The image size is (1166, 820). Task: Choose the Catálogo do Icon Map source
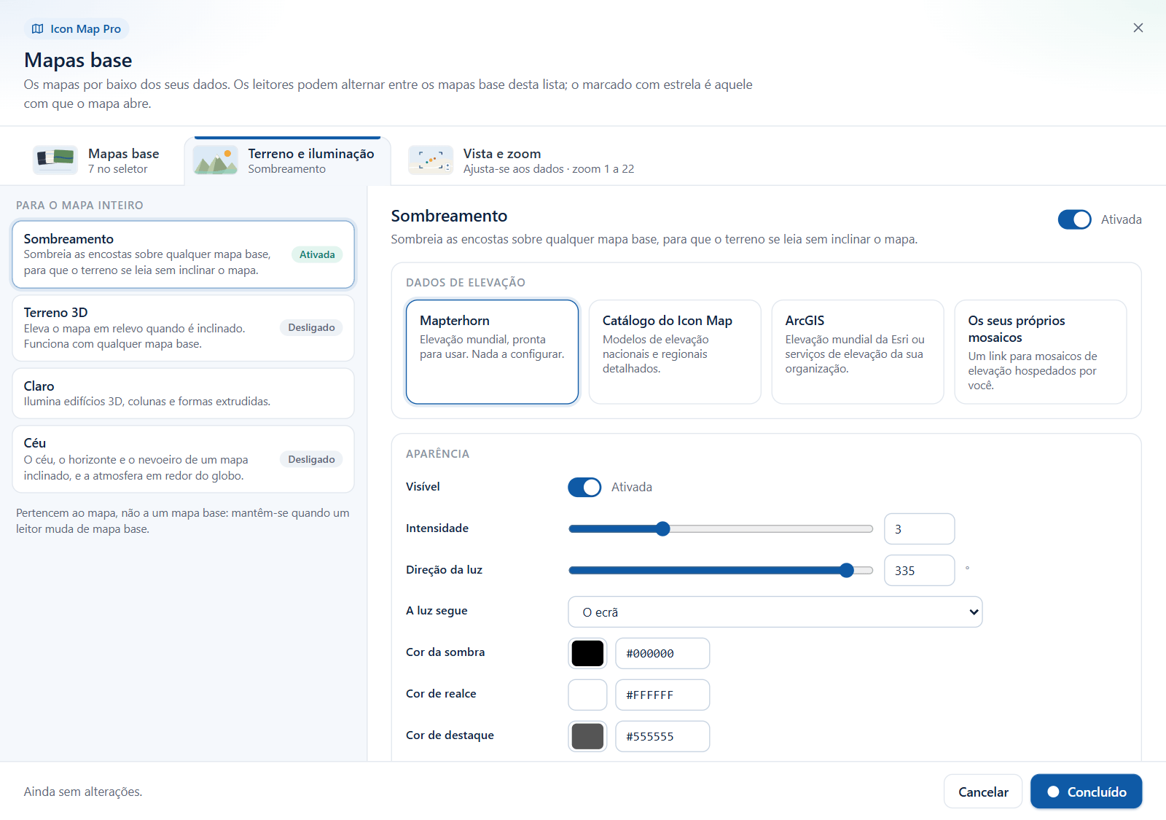click(675, 351)
